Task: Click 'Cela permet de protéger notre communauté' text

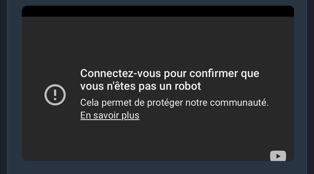Action: coord(174,103)
